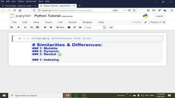Click the Python logo icon

click(x=146, y=16)
